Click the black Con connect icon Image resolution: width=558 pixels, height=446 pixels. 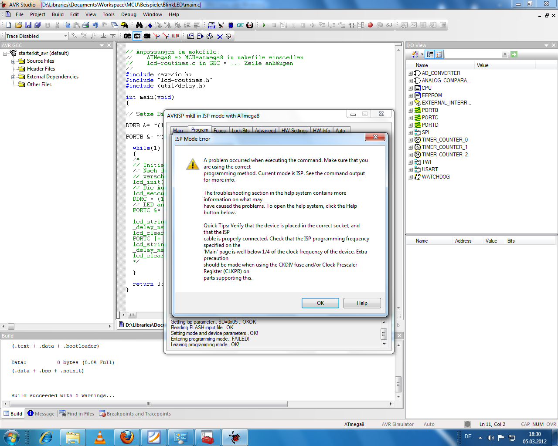click(x=127, y=36)
